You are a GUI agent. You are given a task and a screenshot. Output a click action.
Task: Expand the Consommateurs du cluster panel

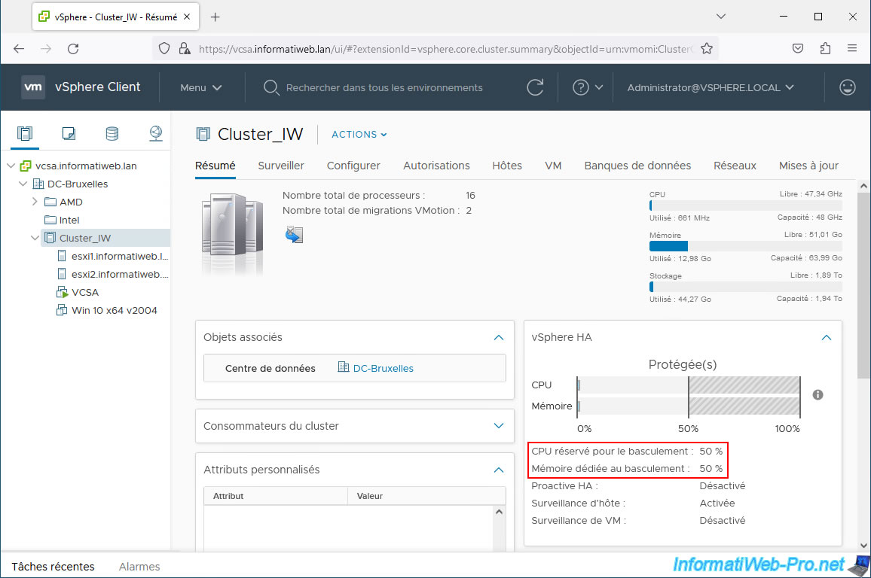click(x=499, y=426)
